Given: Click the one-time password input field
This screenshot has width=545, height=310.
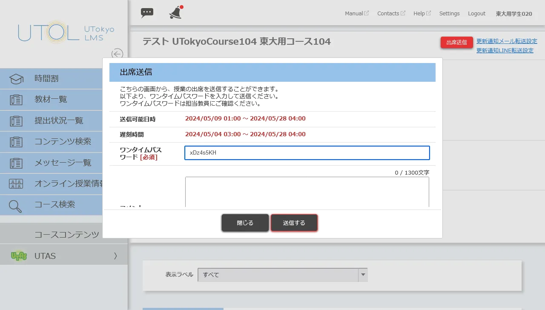Looking at the screenshot, I should [307, 153].
